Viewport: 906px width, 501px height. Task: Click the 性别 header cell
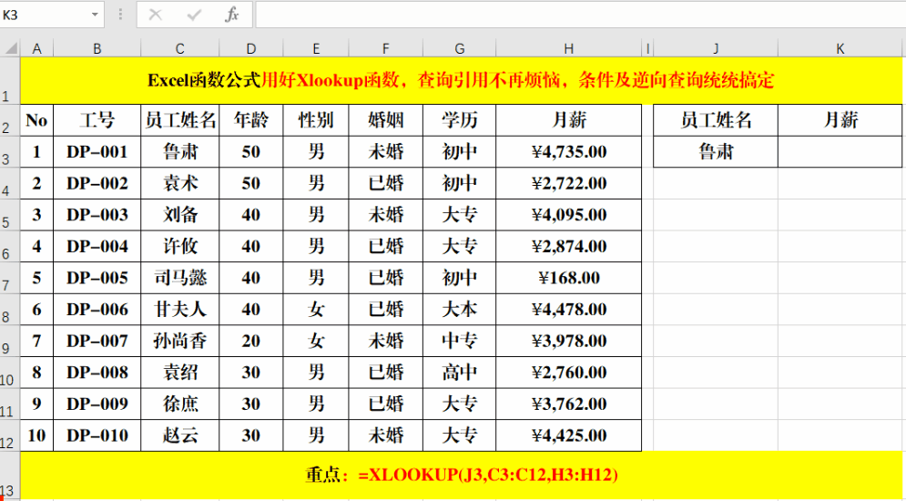click(x=316, y=120)
